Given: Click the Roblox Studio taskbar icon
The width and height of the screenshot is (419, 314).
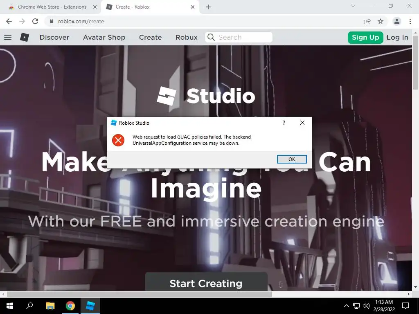Looking at the screenshot, I should [90, 306].
